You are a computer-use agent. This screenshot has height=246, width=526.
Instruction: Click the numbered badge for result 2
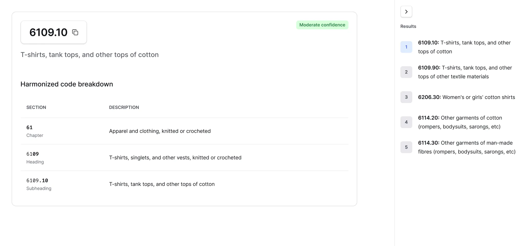point(406,72)
